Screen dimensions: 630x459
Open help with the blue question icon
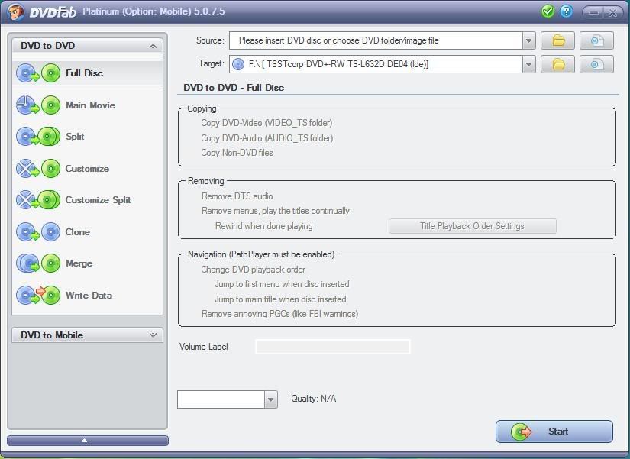coord(567,11)
